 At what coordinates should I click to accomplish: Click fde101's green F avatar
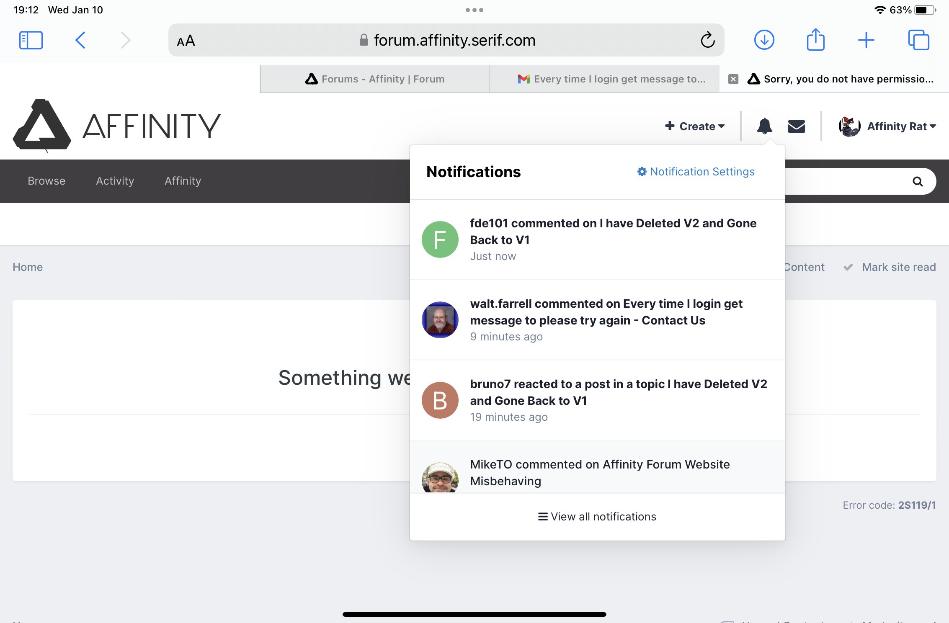(440, 239)
